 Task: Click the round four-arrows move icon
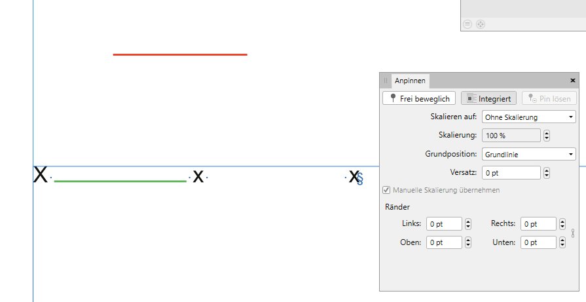[x=480, y=24]
